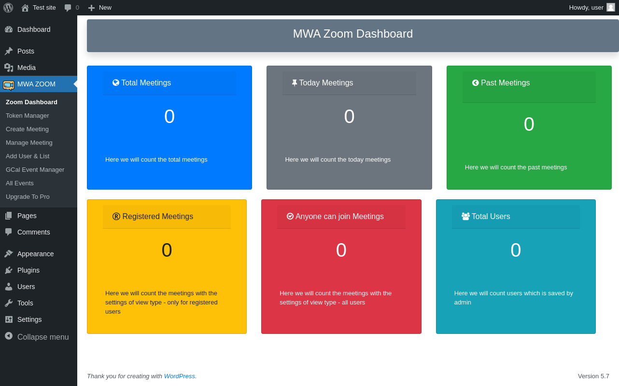Click the globe icon on Total Meetings card

116,83
